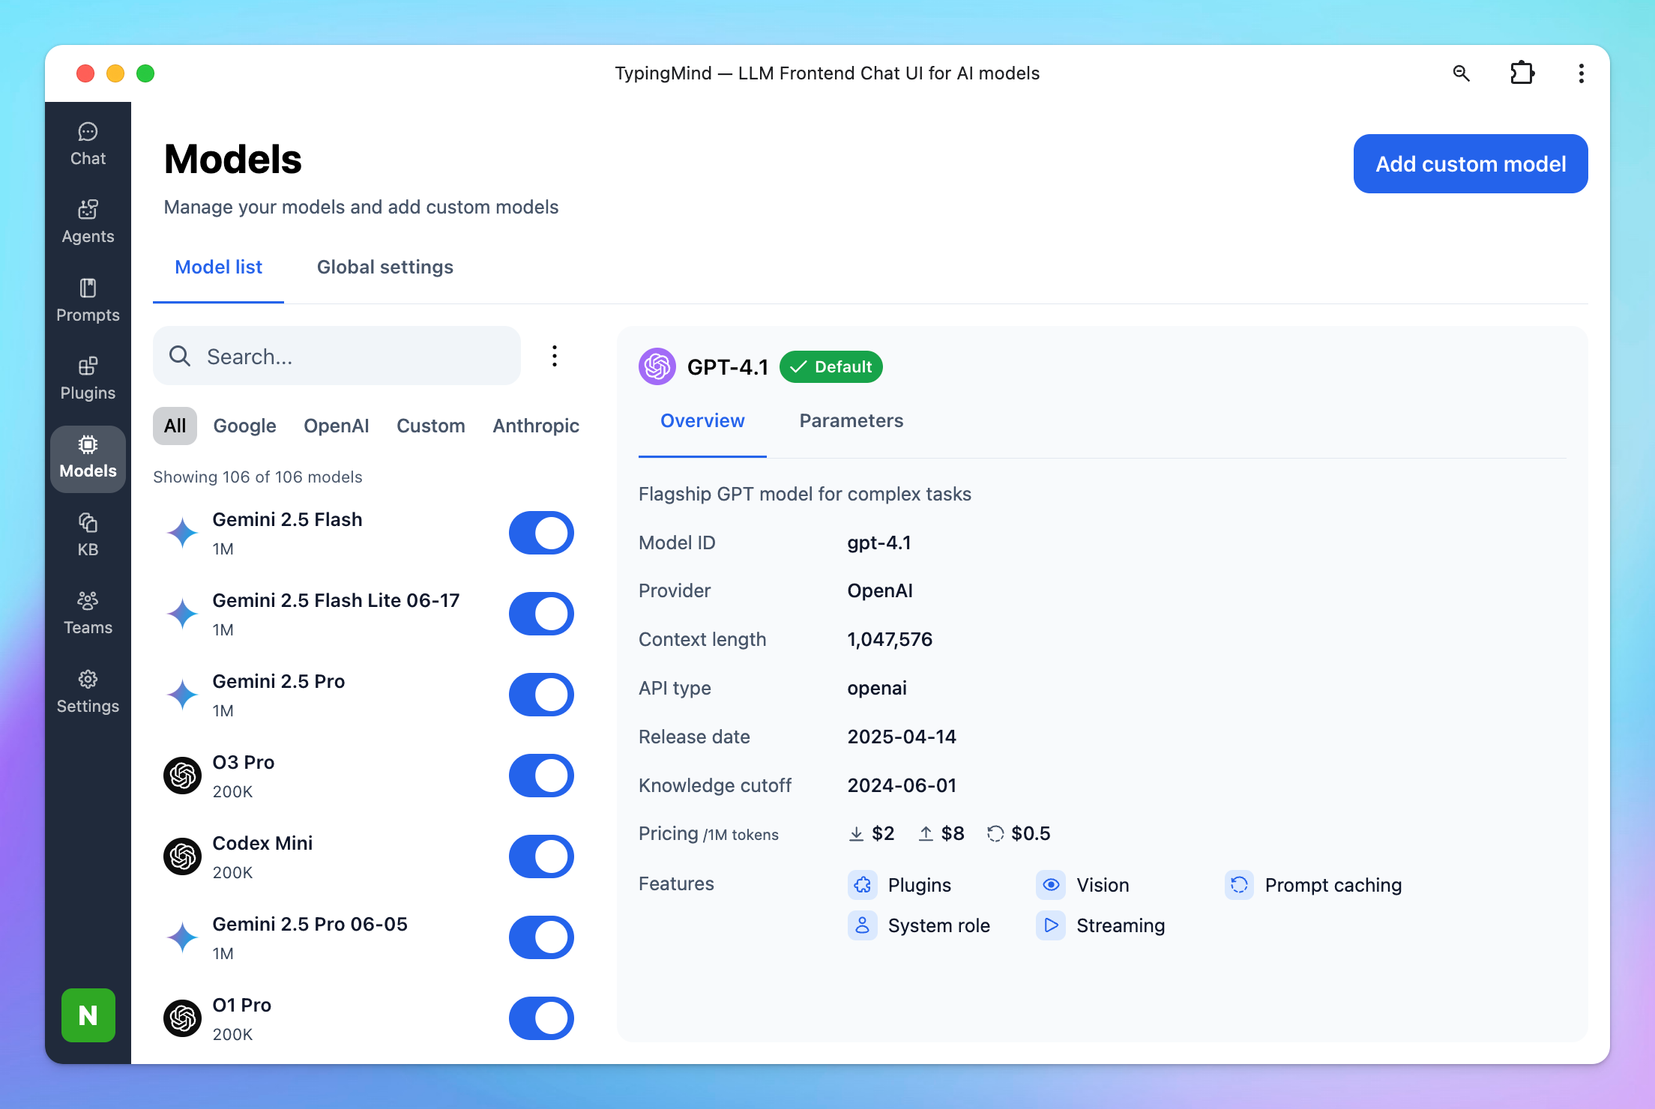The height and width of the screenshot is (1109, 1655).
Task: Select the Gemini 2.5 Flash model name
Action: [287, 520]
